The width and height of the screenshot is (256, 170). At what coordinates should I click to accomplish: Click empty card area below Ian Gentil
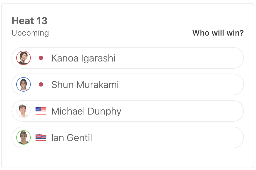click(x=128, y=157)
